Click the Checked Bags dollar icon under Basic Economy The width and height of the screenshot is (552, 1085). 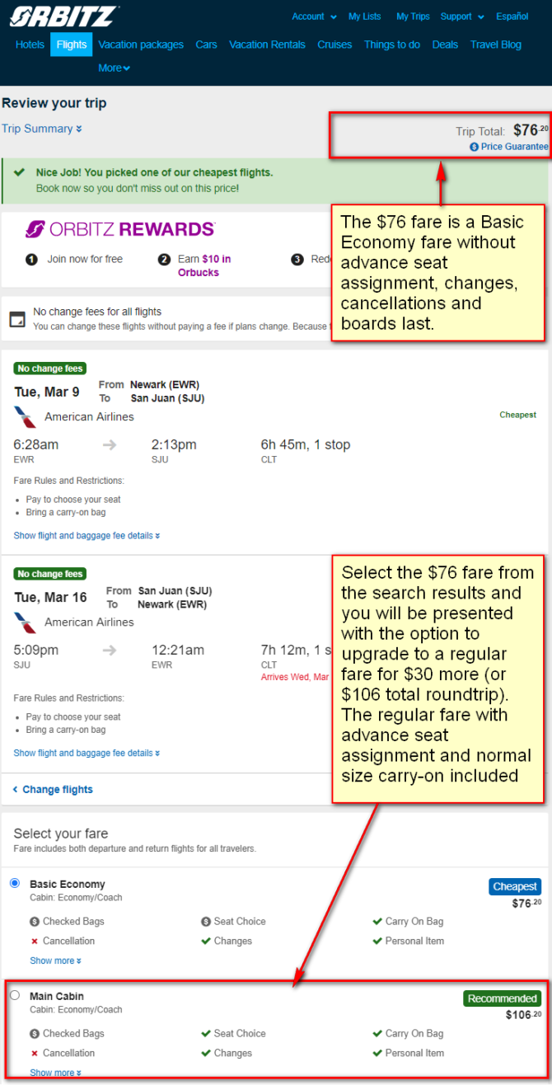coord(35,922)
